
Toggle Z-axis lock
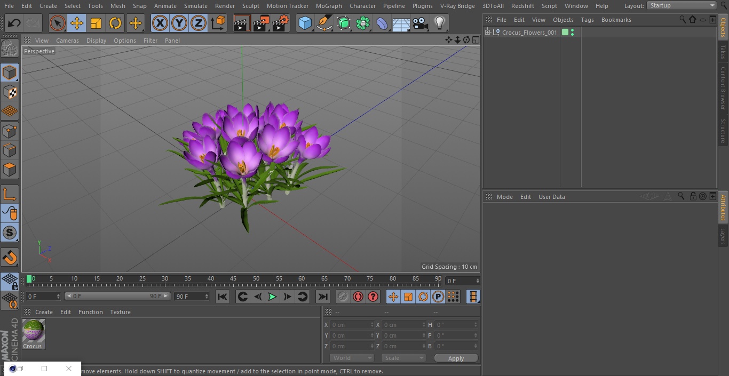[x=199, y=23]
